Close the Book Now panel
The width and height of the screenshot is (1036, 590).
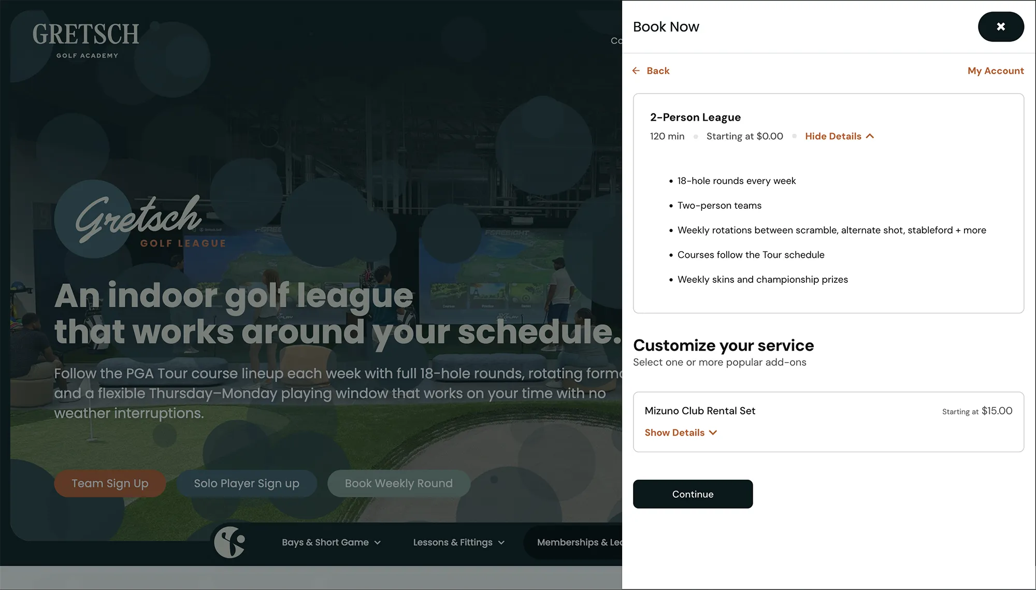(1001, 26)
